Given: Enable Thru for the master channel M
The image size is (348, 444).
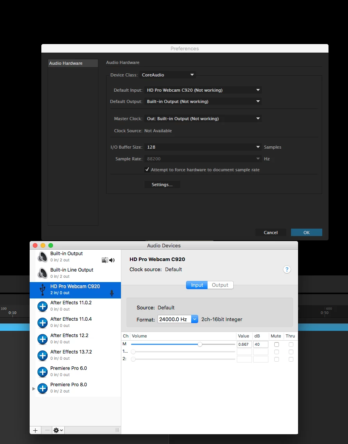Looking at the screenshot, I should point(291,345).
